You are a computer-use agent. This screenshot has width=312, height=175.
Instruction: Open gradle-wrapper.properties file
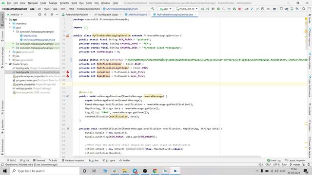(30, 76)
